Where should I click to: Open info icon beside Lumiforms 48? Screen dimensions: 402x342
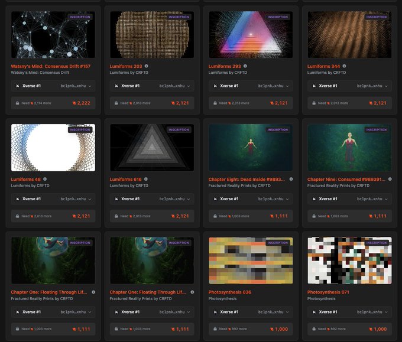click(x=45, y=179)
